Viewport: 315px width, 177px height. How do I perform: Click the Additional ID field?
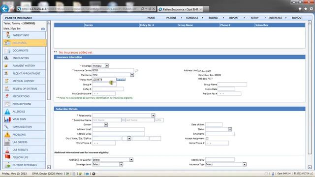(220, 160)
